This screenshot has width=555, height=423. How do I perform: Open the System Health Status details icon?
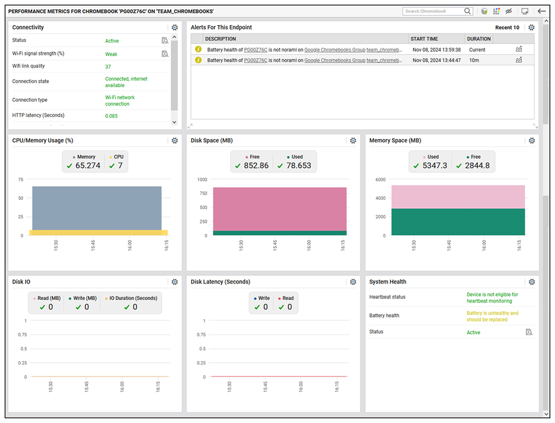click(x=529, y=332)
